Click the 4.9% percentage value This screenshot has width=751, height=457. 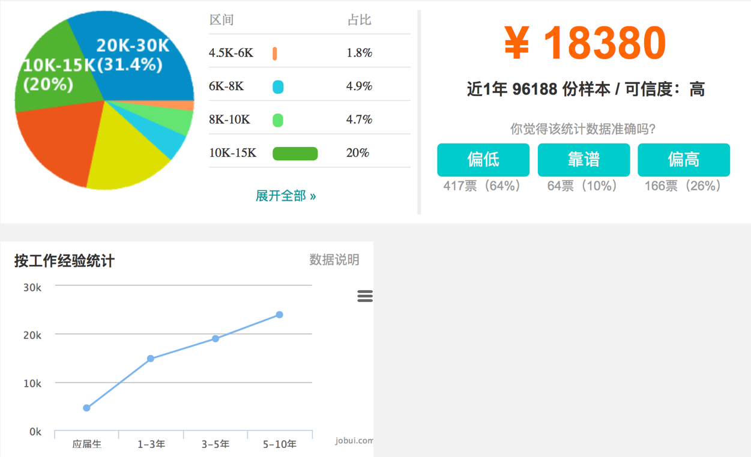pos(359,86)
